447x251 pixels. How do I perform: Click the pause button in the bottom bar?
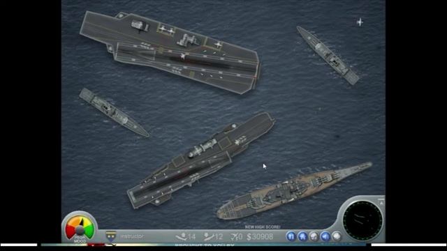point(291,236)
